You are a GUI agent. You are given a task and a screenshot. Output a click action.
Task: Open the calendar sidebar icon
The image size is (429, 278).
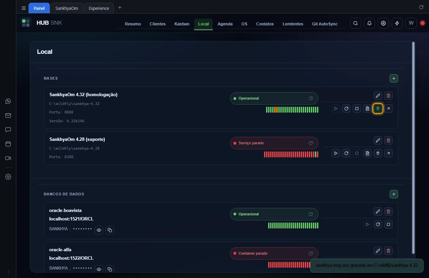(x=8, y=144)
